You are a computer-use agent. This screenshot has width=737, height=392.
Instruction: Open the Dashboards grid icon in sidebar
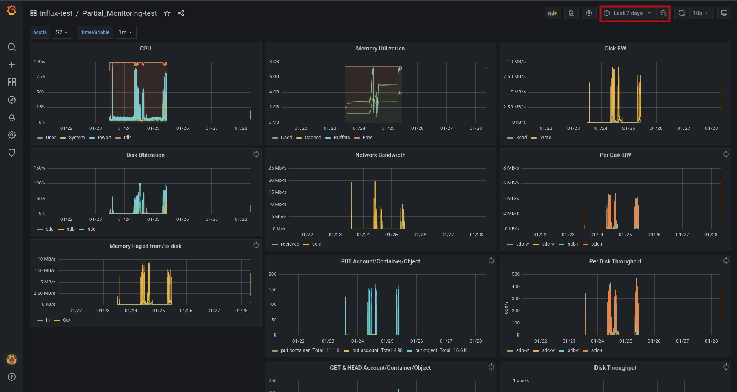[12, 82]
